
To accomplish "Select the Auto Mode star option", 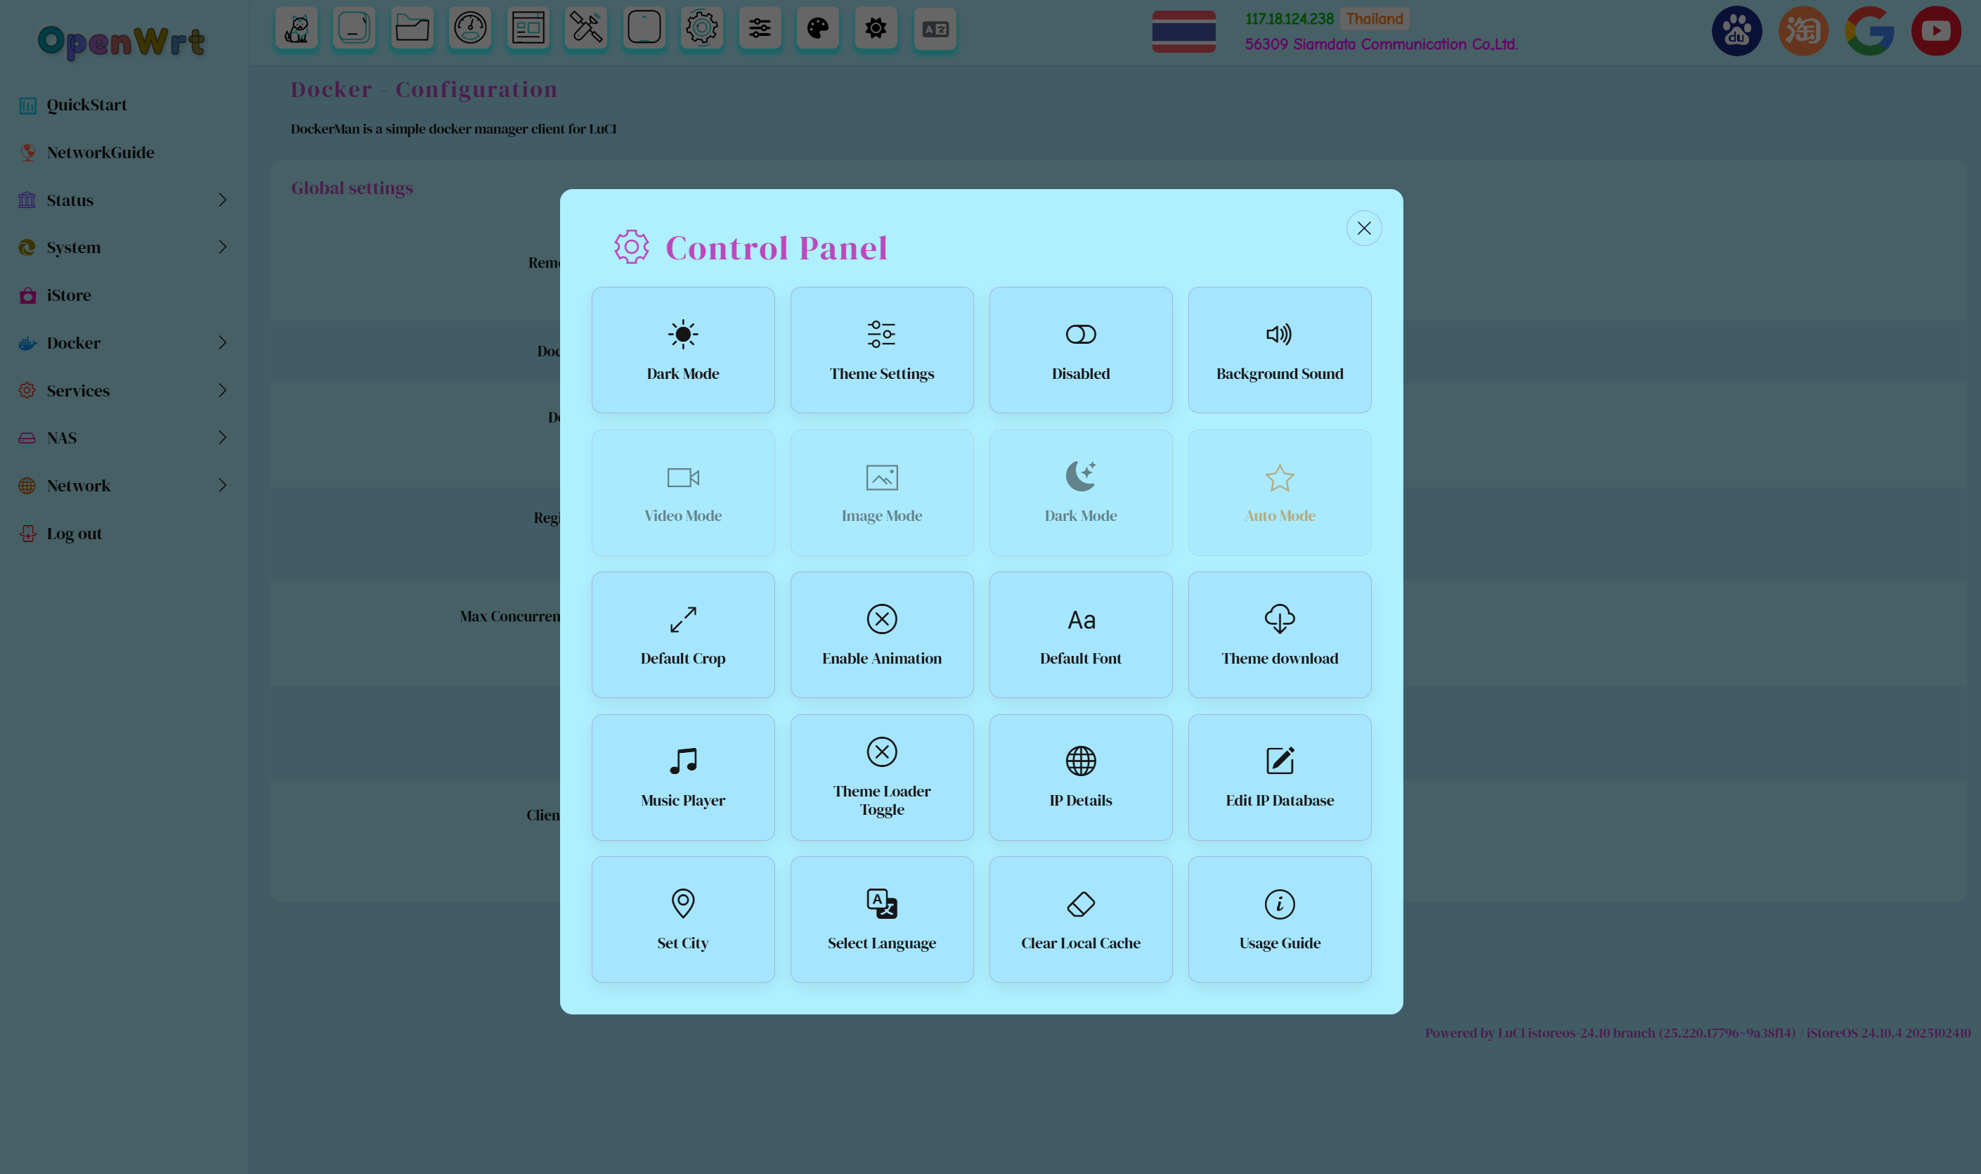I will 1280,492.
